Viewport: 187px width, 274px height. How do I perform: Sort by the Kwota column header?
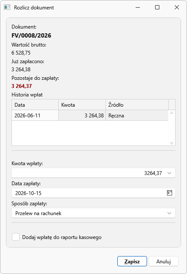(82, 105)
